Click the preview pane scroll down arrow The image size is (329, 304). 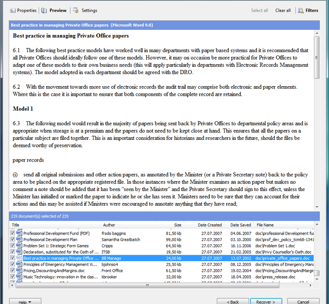coord(317,207)
